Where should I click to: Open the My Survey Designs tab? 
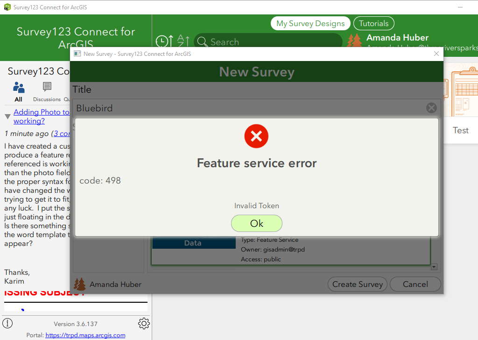click(310, 23)
